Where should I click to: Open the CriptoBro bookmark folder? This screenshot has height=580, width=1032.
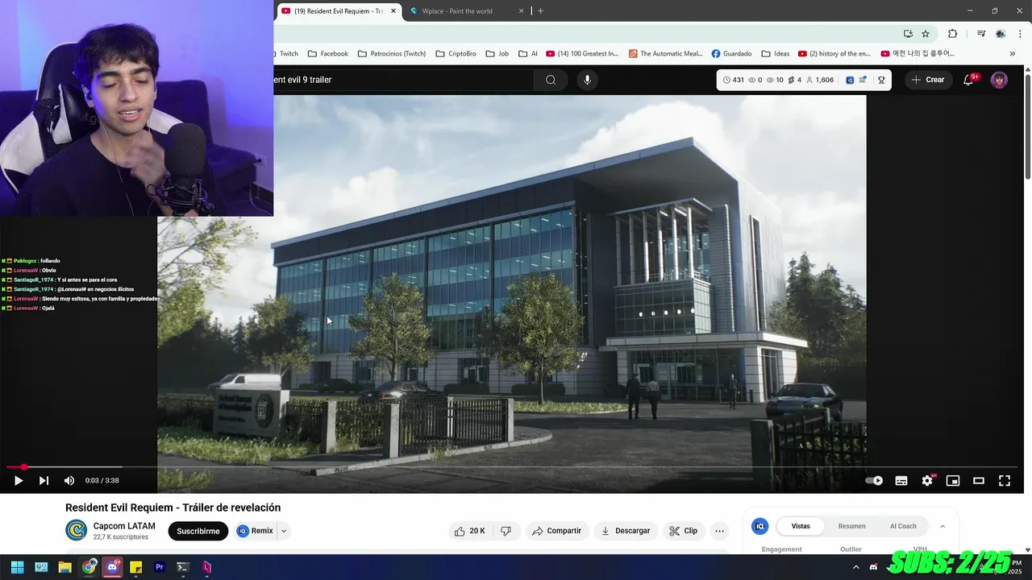pos(456,54)
